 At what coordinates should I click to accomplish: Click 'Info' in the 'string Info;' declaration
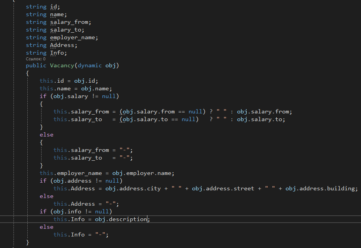(57, 53)
